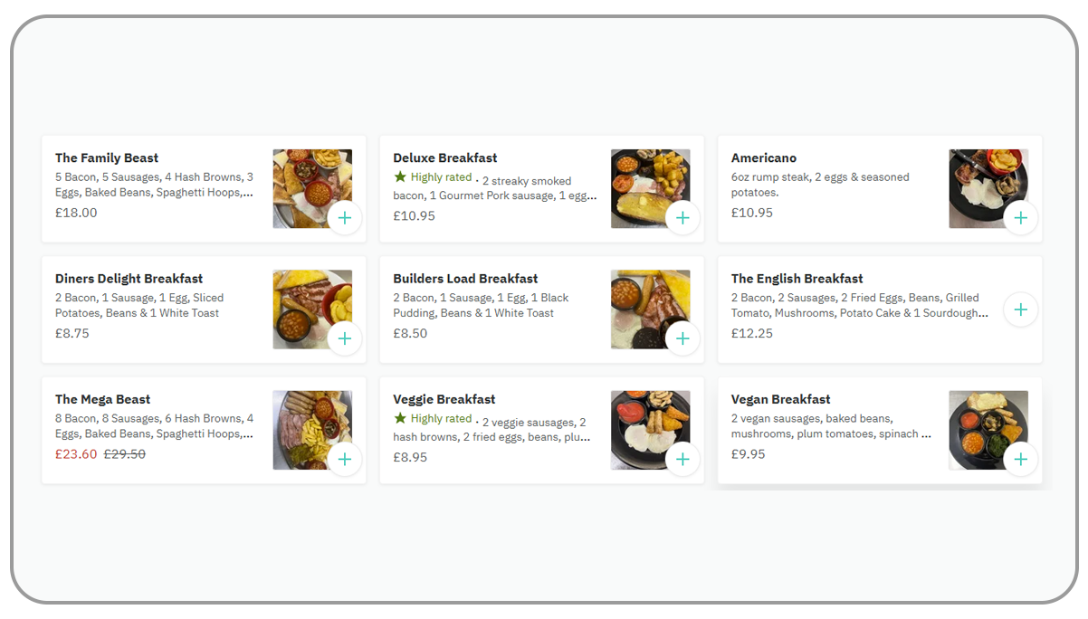
Task: Add The Mega Beast to basket
Action: click(344, 460)
